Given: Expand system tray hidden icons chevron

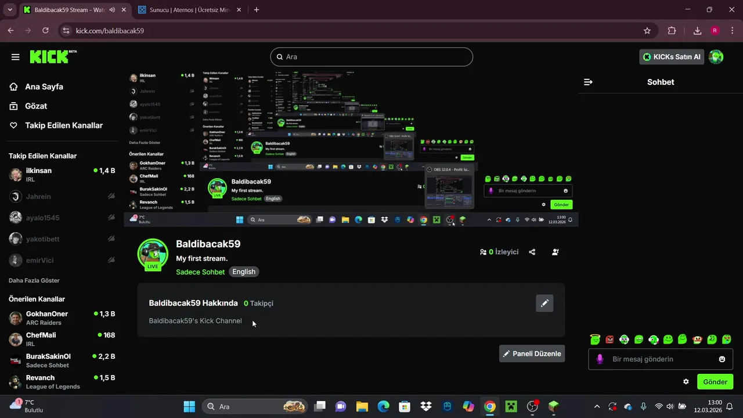Looking at the screenshot, I should click(x=597, y=406).
